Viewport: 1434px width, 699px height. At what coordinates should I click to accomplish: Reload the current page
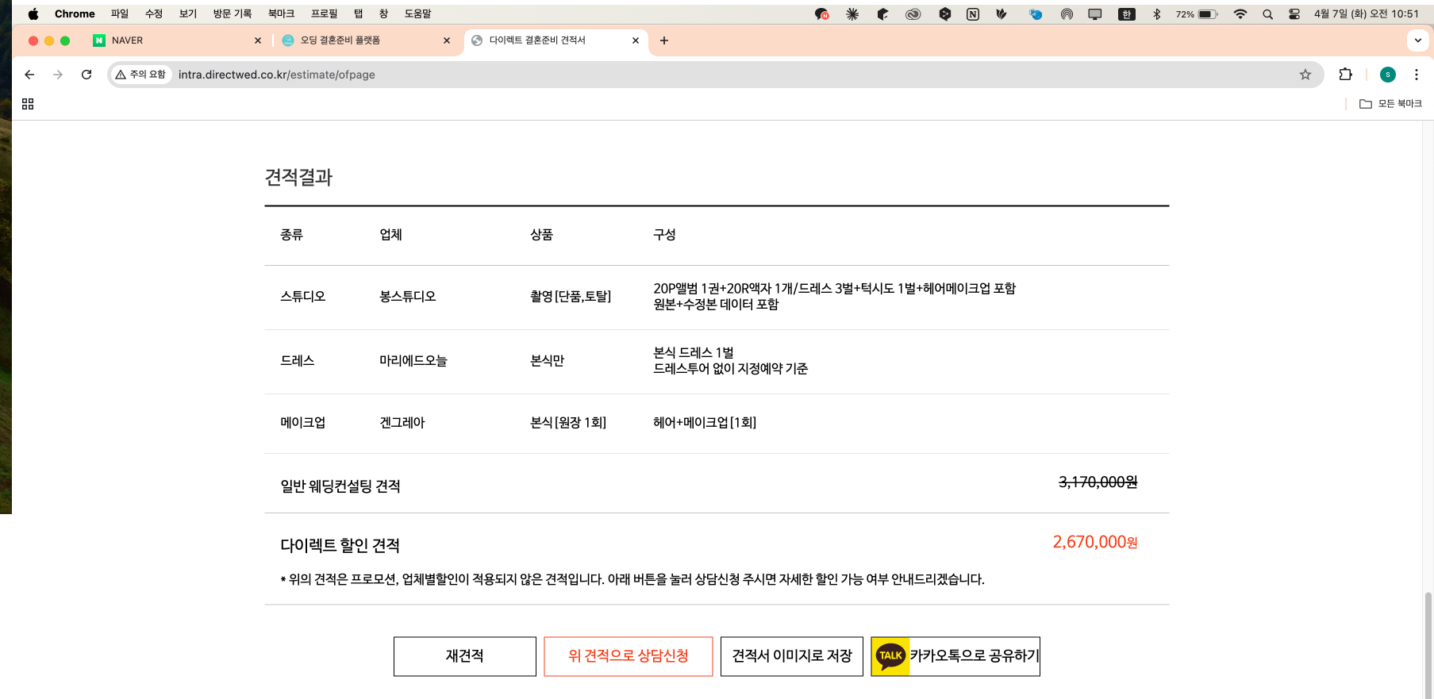coord(87,75)
